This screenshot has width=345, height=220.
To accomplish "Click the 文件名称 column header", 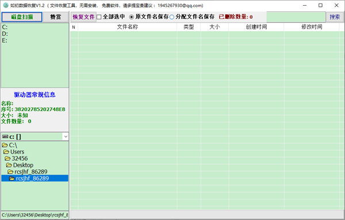I will click(x=128, y=27).
